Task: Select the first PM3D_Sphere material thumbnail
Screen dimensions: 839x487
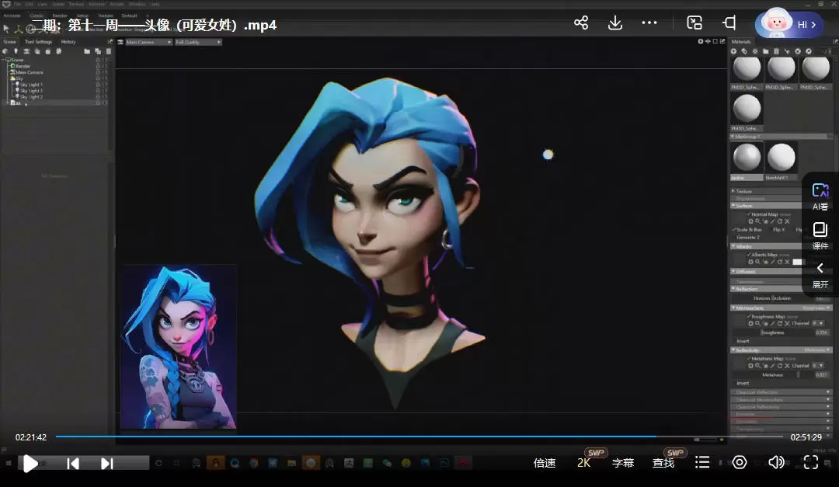Action: click(747, 70)
